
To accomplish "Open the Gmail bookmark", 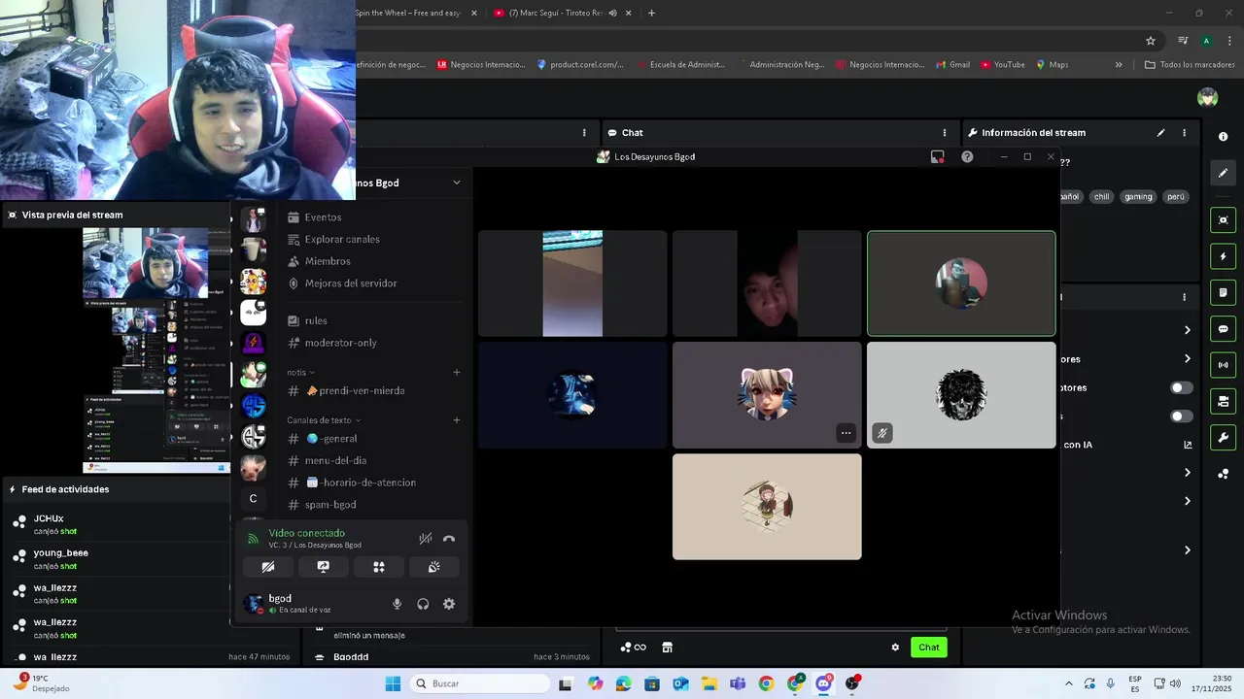I will tap(952, 65).
